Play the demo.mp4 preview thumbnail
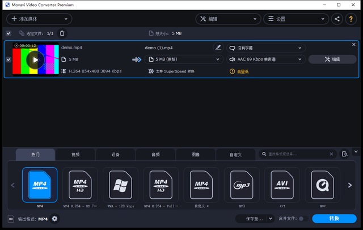 [x=35, y=60]
